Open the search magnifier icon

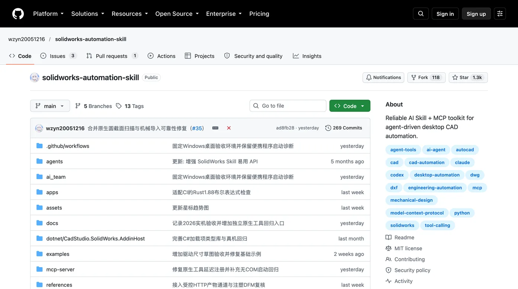point(421,14)
